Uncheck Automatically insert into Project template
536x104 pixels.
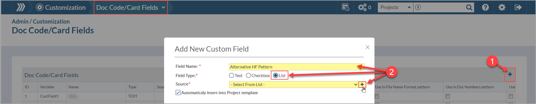178,93
